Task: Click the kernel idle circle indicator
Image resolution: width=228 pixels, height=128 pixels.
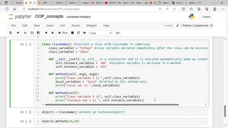Action: (211, 26)
